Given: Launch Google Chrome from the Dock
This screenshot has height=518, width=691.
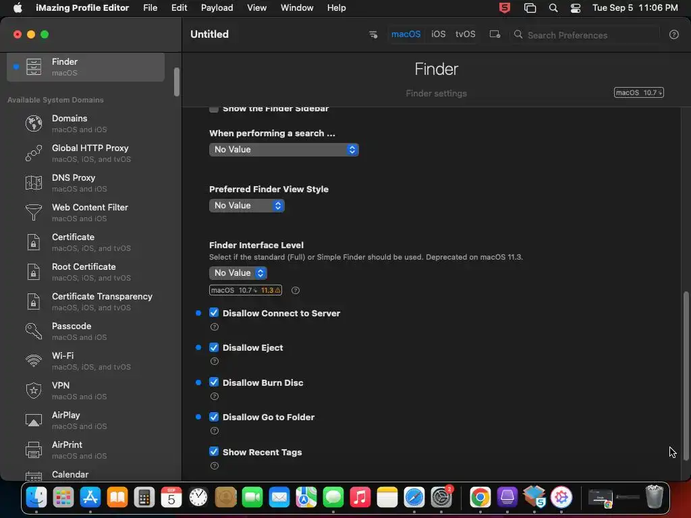Looking at the screenshot, I should 480,497.
